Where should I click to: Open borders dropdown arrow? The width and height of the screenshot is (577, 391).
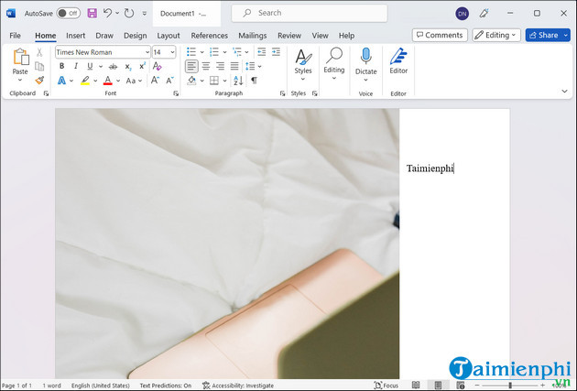224,81
